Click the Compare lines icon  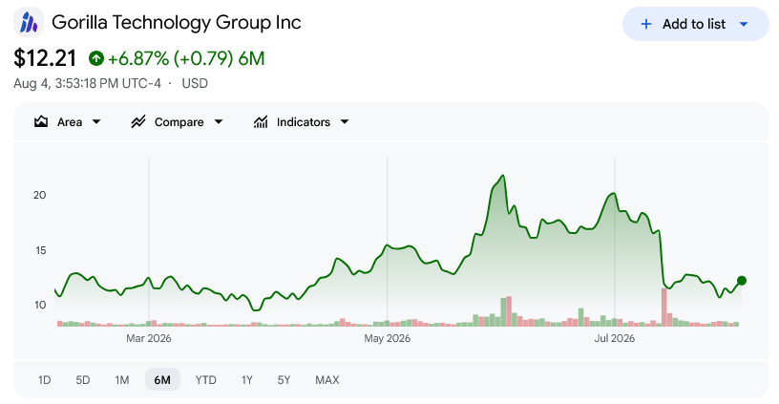tap(138, 121)
